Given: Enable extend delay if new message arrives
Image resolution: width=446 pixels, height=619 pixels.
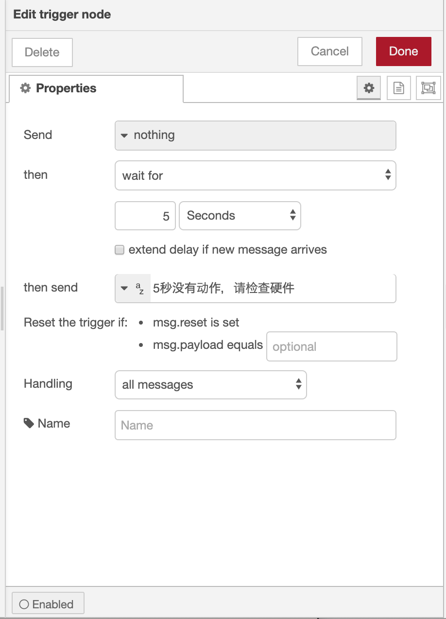Looking at the screenshot, I should 119,249.
